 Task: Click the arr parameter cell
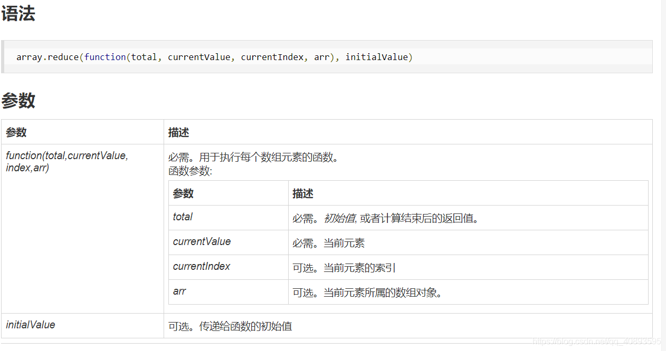click(229, 292)
